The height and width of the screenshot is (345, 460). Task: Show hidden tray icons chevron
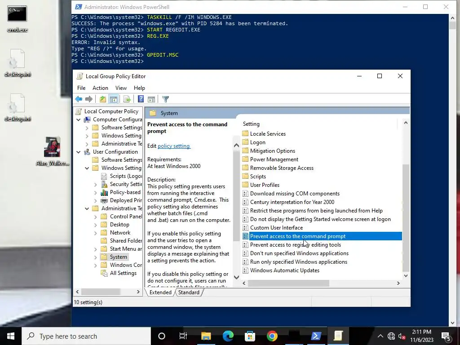(380, 336)
